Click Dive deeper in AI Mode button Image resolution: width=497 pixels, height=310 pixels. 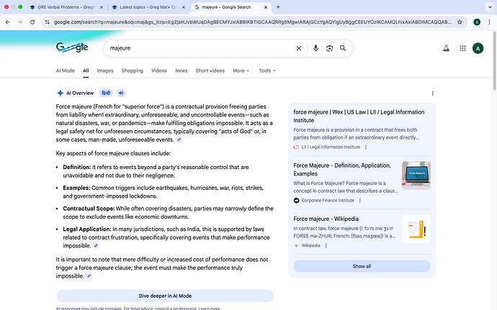[165, 296]
